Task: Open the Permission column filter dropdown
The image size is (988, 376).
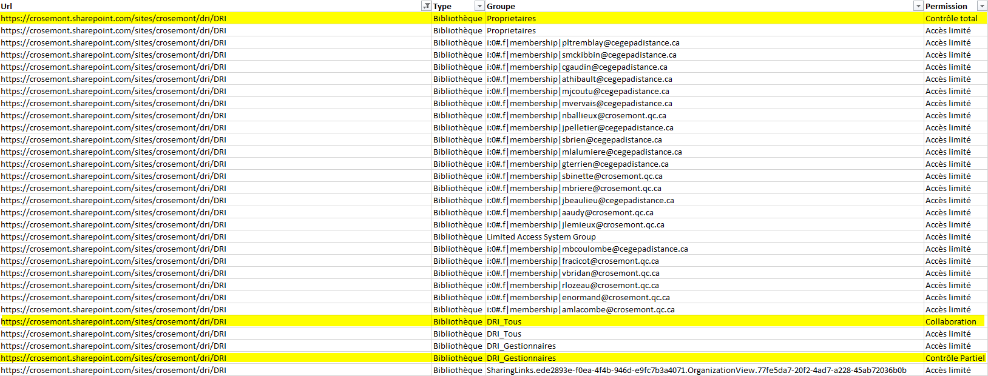Action: point(982,6)
